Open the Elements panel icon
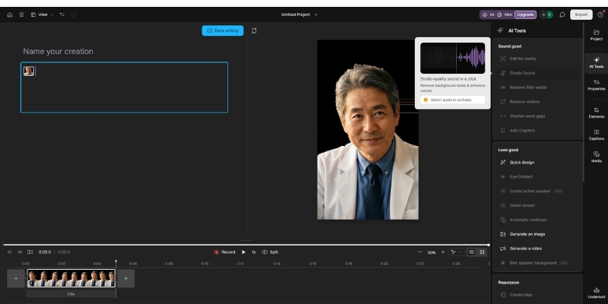This screenshot has width=608, height=304. click(597, 112)
